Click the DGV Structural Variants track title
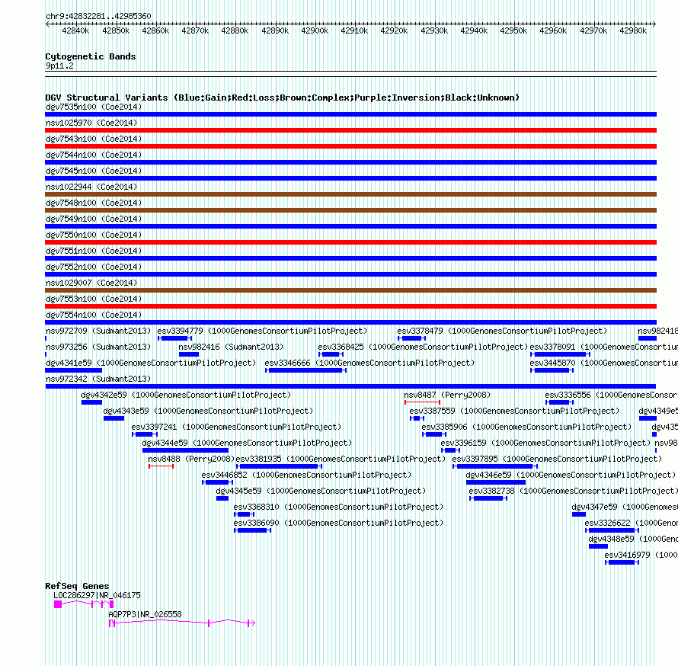Screen dimensions: 678x666 (283, 98)
